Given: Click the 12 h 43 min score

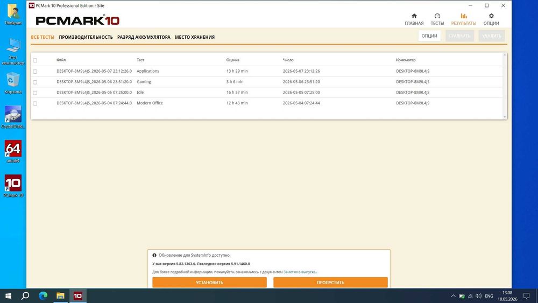Looking at the screenshot, I should pos(237,103).
